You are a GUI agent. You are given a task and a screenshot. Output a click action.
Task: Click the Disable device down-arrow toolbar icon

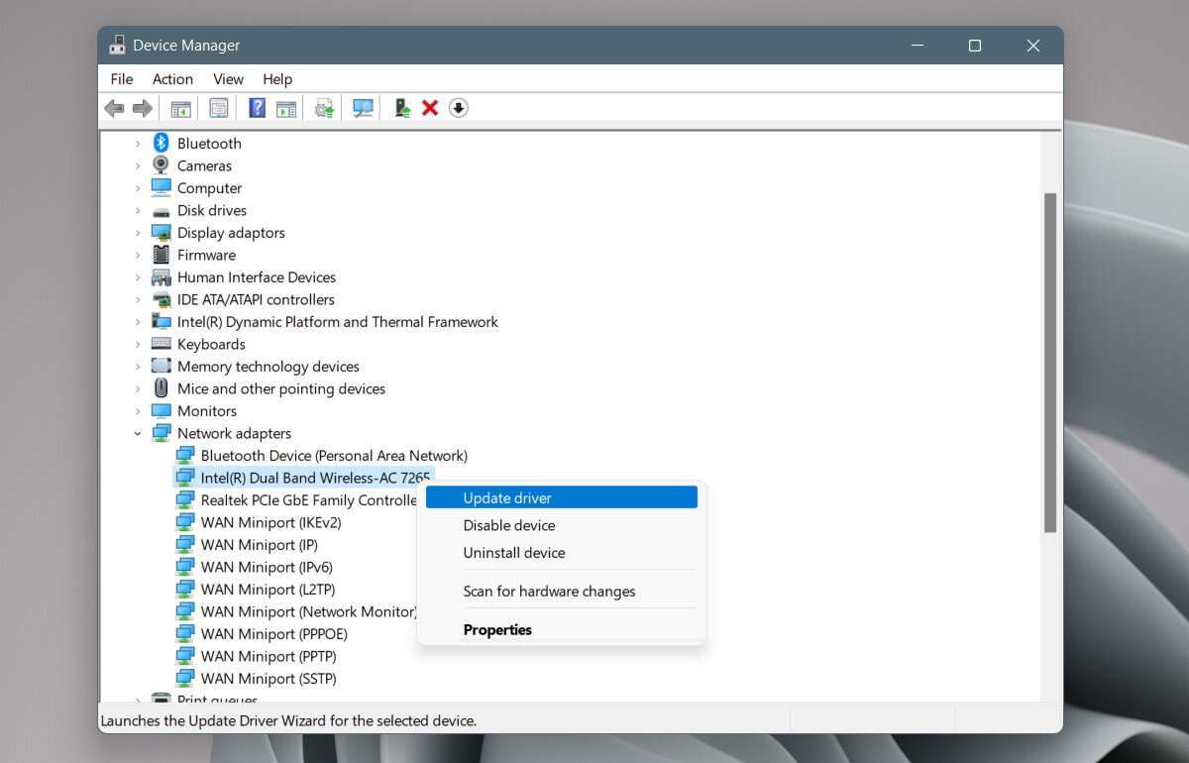click(458, 107)
